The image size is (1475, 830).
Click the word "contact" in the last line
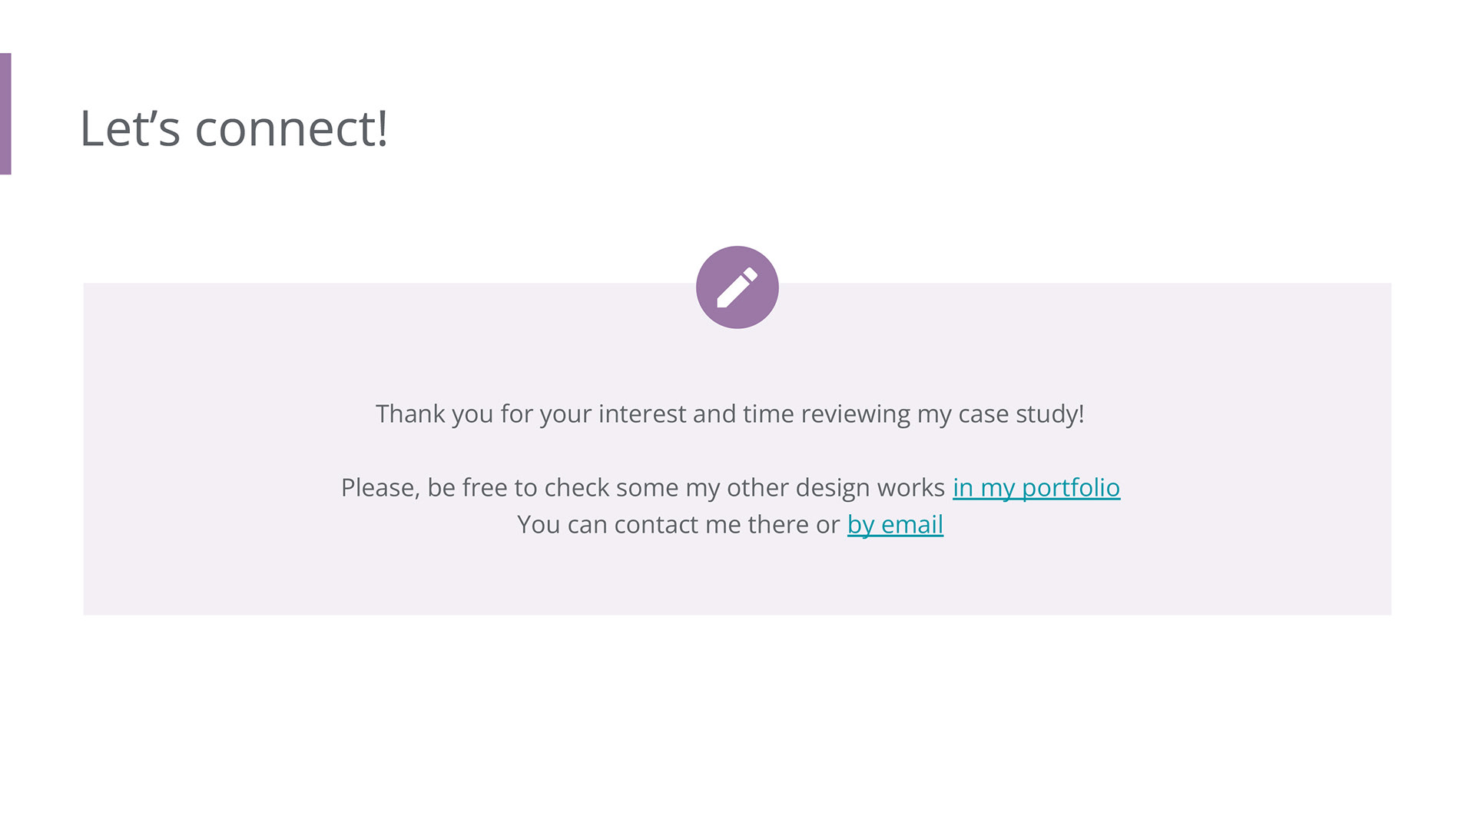[656, 525]
